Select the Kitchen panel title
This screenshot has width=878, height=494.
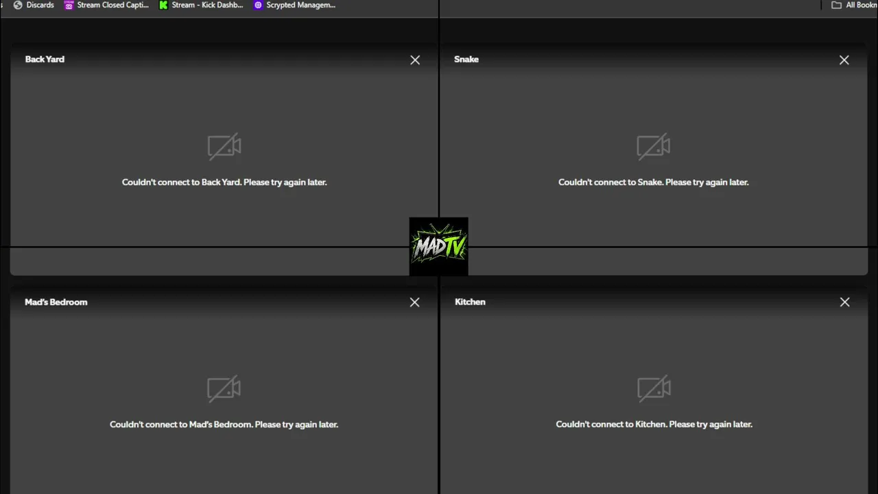[x=470, y=302]
